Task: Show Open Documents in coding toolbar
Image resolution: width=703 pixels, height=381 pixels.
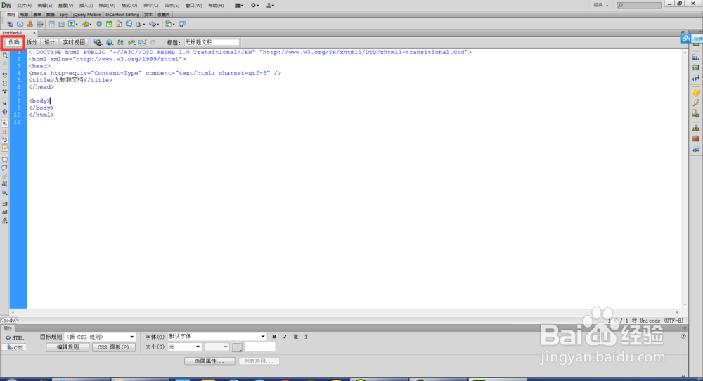Action: point(5,55)
